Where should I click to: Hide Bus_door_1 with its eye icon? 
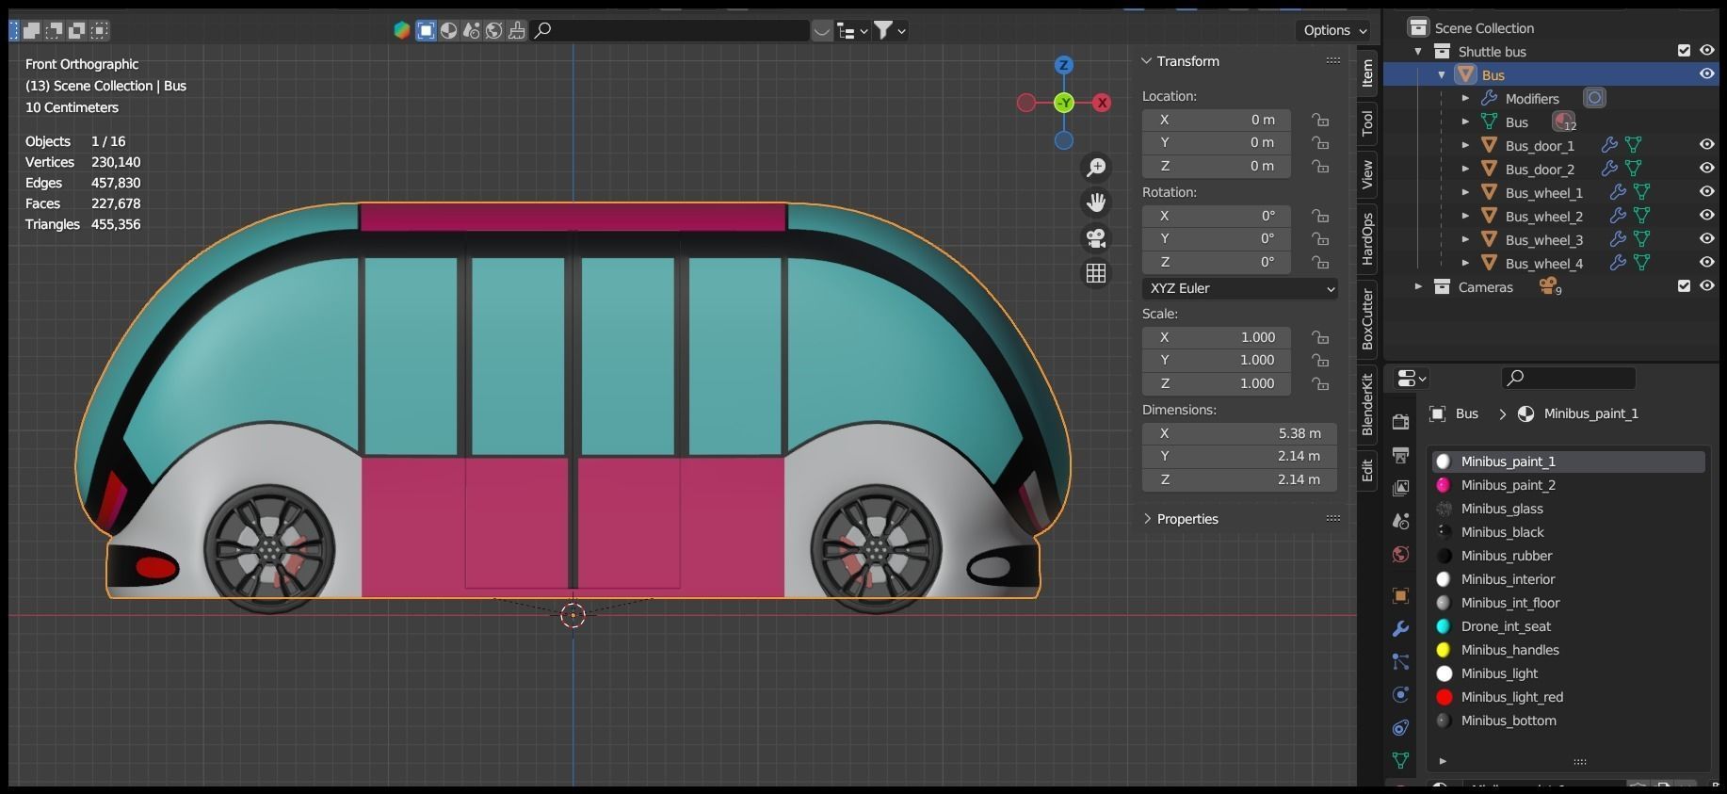(x=1707, y=145)
